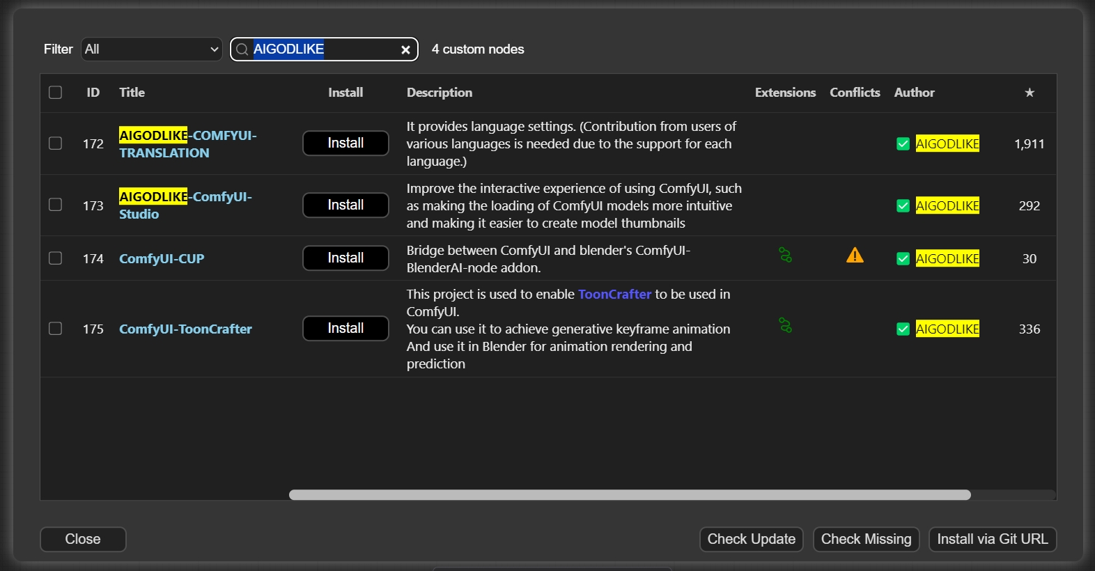The image size is (1095, 571).
Task: Check the box for AIGODLIKE-COMFYUI-TRANSLATION
Action: (56, 143)
